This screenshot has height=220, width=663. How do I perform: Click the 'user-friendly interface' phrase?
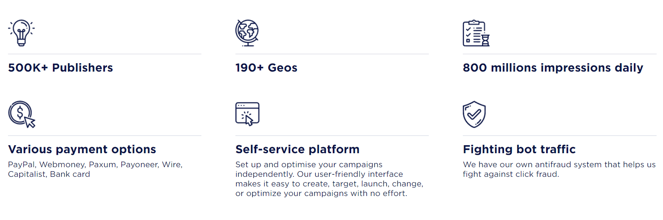358,174
